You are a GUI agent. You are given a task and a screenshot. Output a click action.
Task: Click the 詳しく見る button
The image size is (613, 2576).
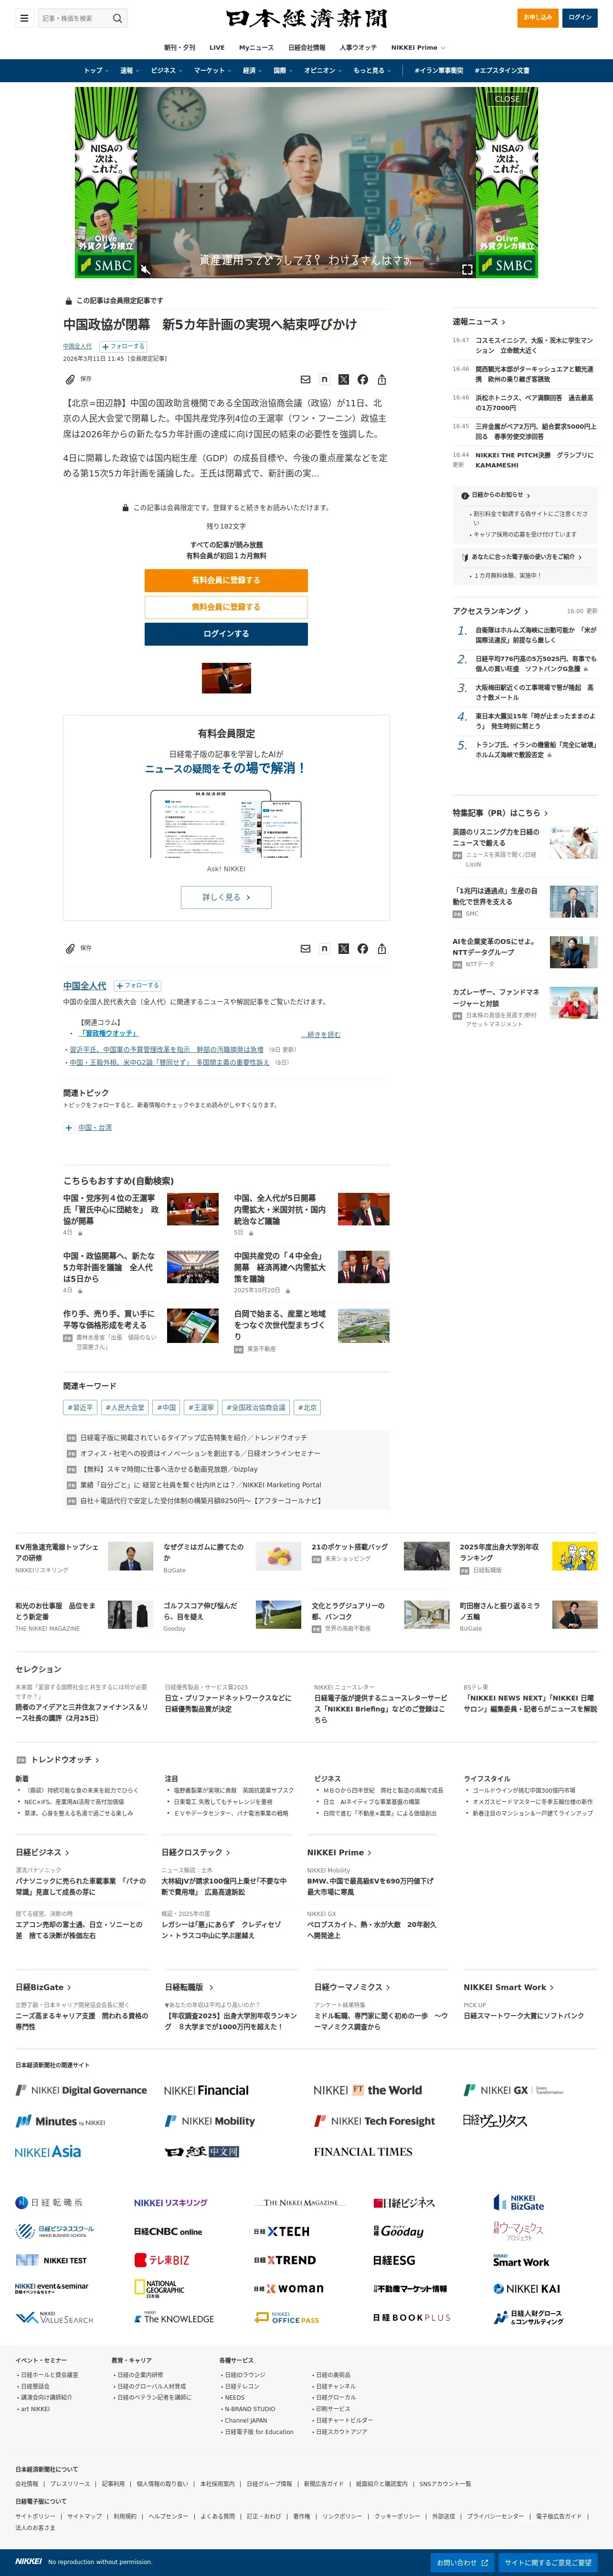point(227,898)
